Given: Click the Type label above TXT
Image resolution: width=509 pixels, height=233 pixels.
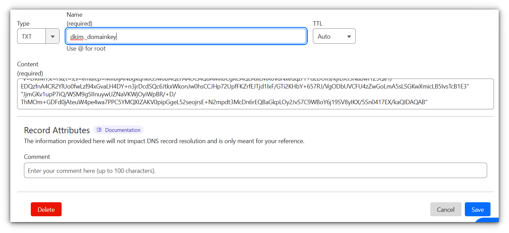Looking at the screenshot, I should pyautogui.click(x=23, y=24).
